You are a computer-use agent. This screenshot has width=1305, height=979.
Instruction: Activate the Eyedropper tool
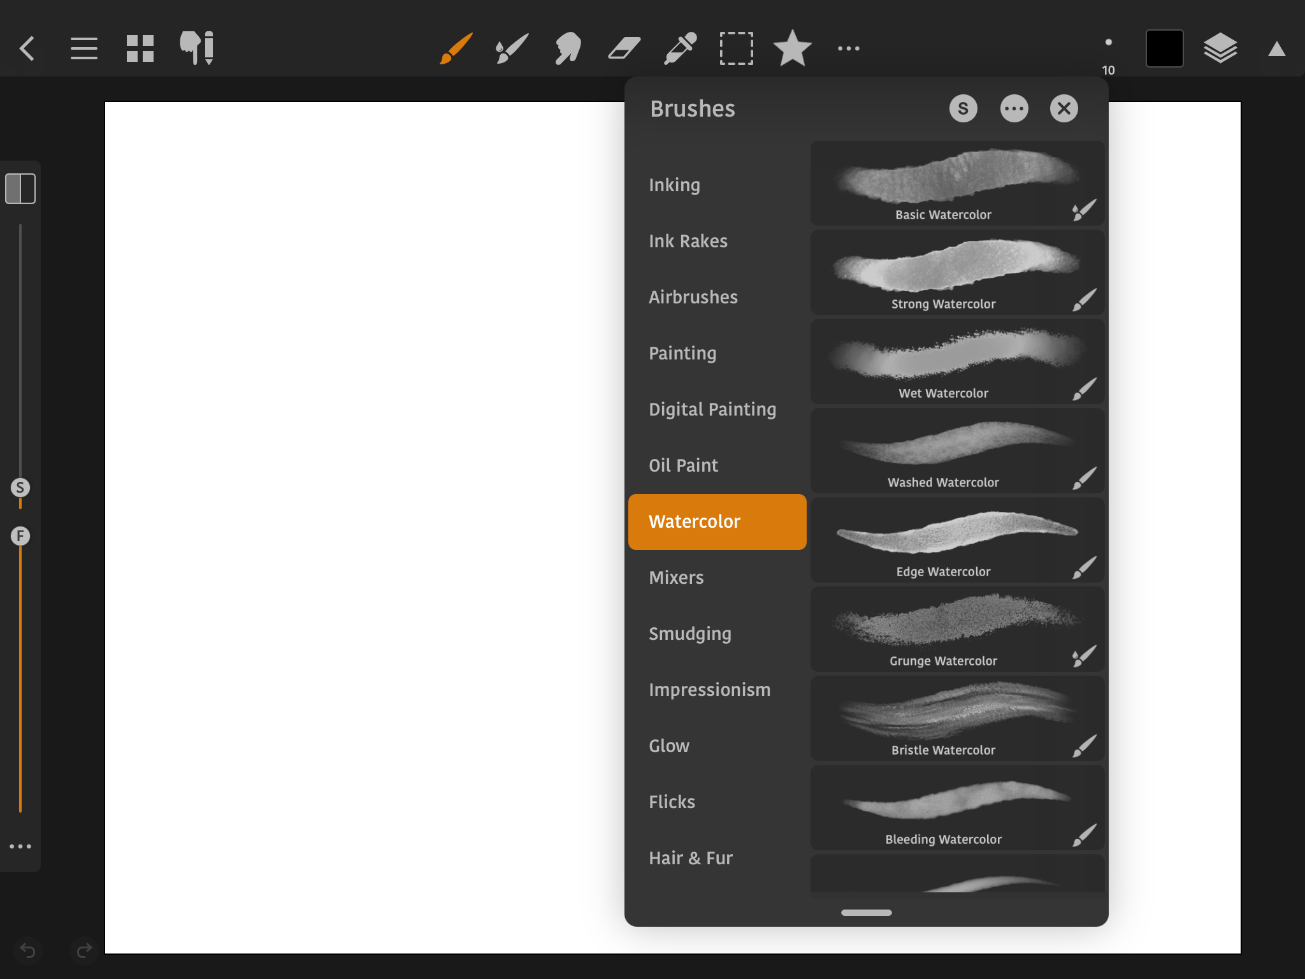click(680, 48)
